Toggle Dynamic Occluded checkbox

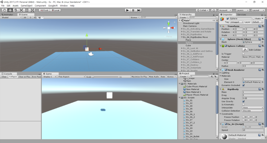point(243,85)
